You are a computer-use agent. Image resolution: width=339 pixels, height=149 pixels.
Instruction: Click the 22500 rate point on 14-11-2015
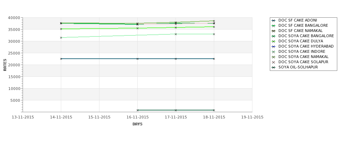click(x=61, y=59)
